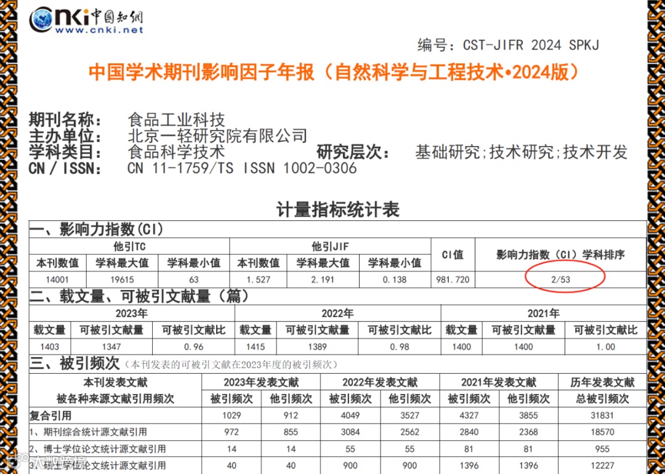Viewport: 665px width, 474px height.
Task: Click section heading 二、载文量、可被引文献量（篇）
Action: 141,296
